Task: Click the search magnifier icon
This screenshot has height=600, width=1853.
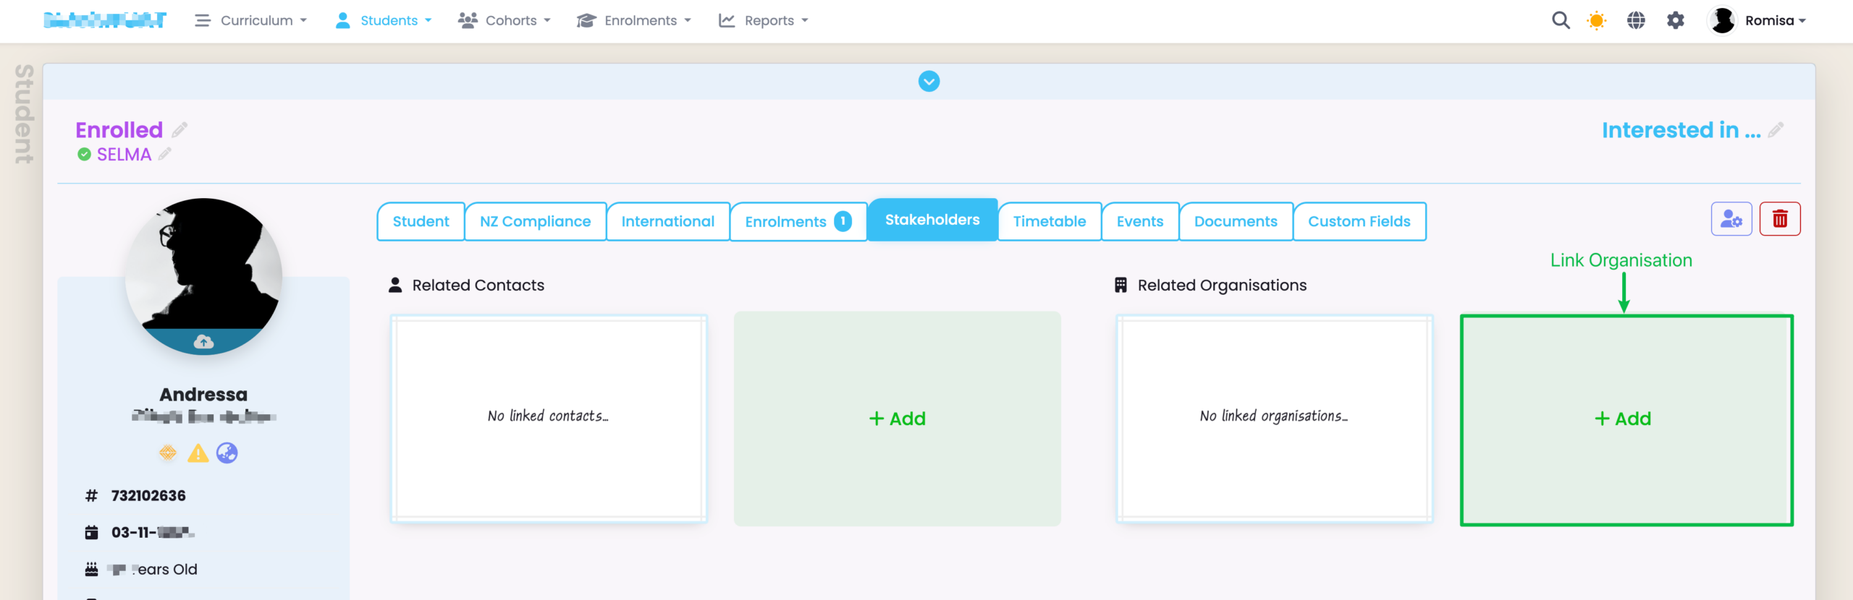Action: pos(1561,20)
